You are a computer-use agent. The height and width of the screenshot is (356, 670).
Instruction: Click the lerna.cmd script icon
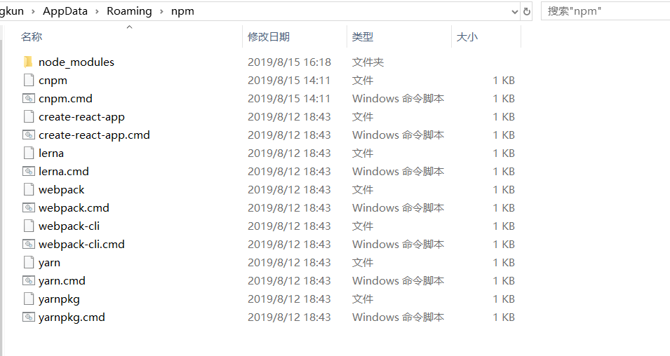29,171
